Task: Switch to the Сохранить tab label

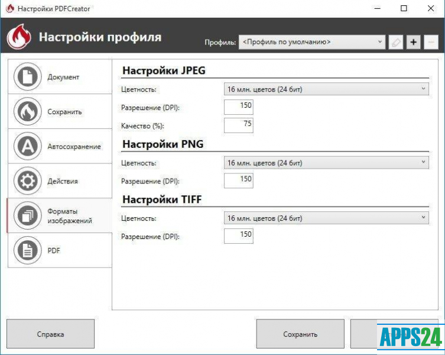Action: point(64,112)
